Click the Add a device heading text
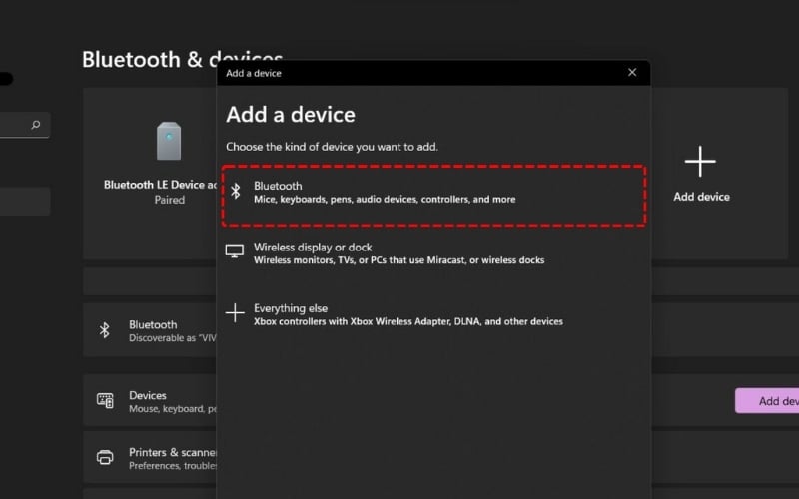This screenshot has width=799, height=499. click(291, 115)
